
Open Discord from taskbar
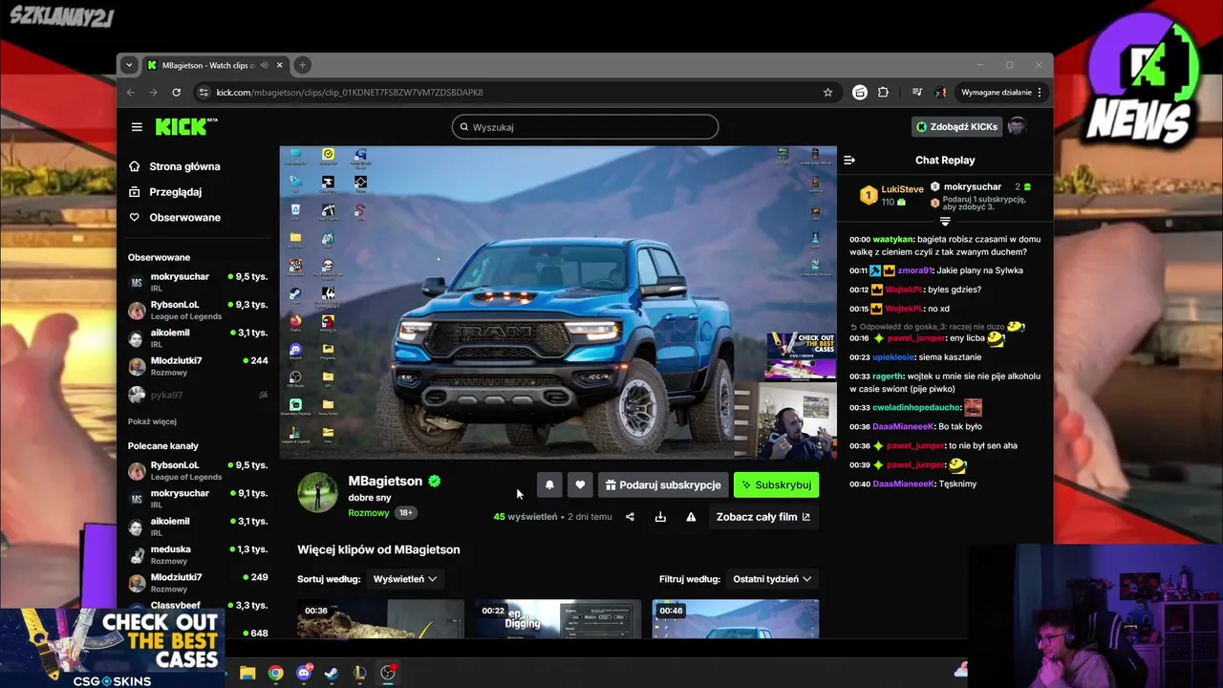304,673
